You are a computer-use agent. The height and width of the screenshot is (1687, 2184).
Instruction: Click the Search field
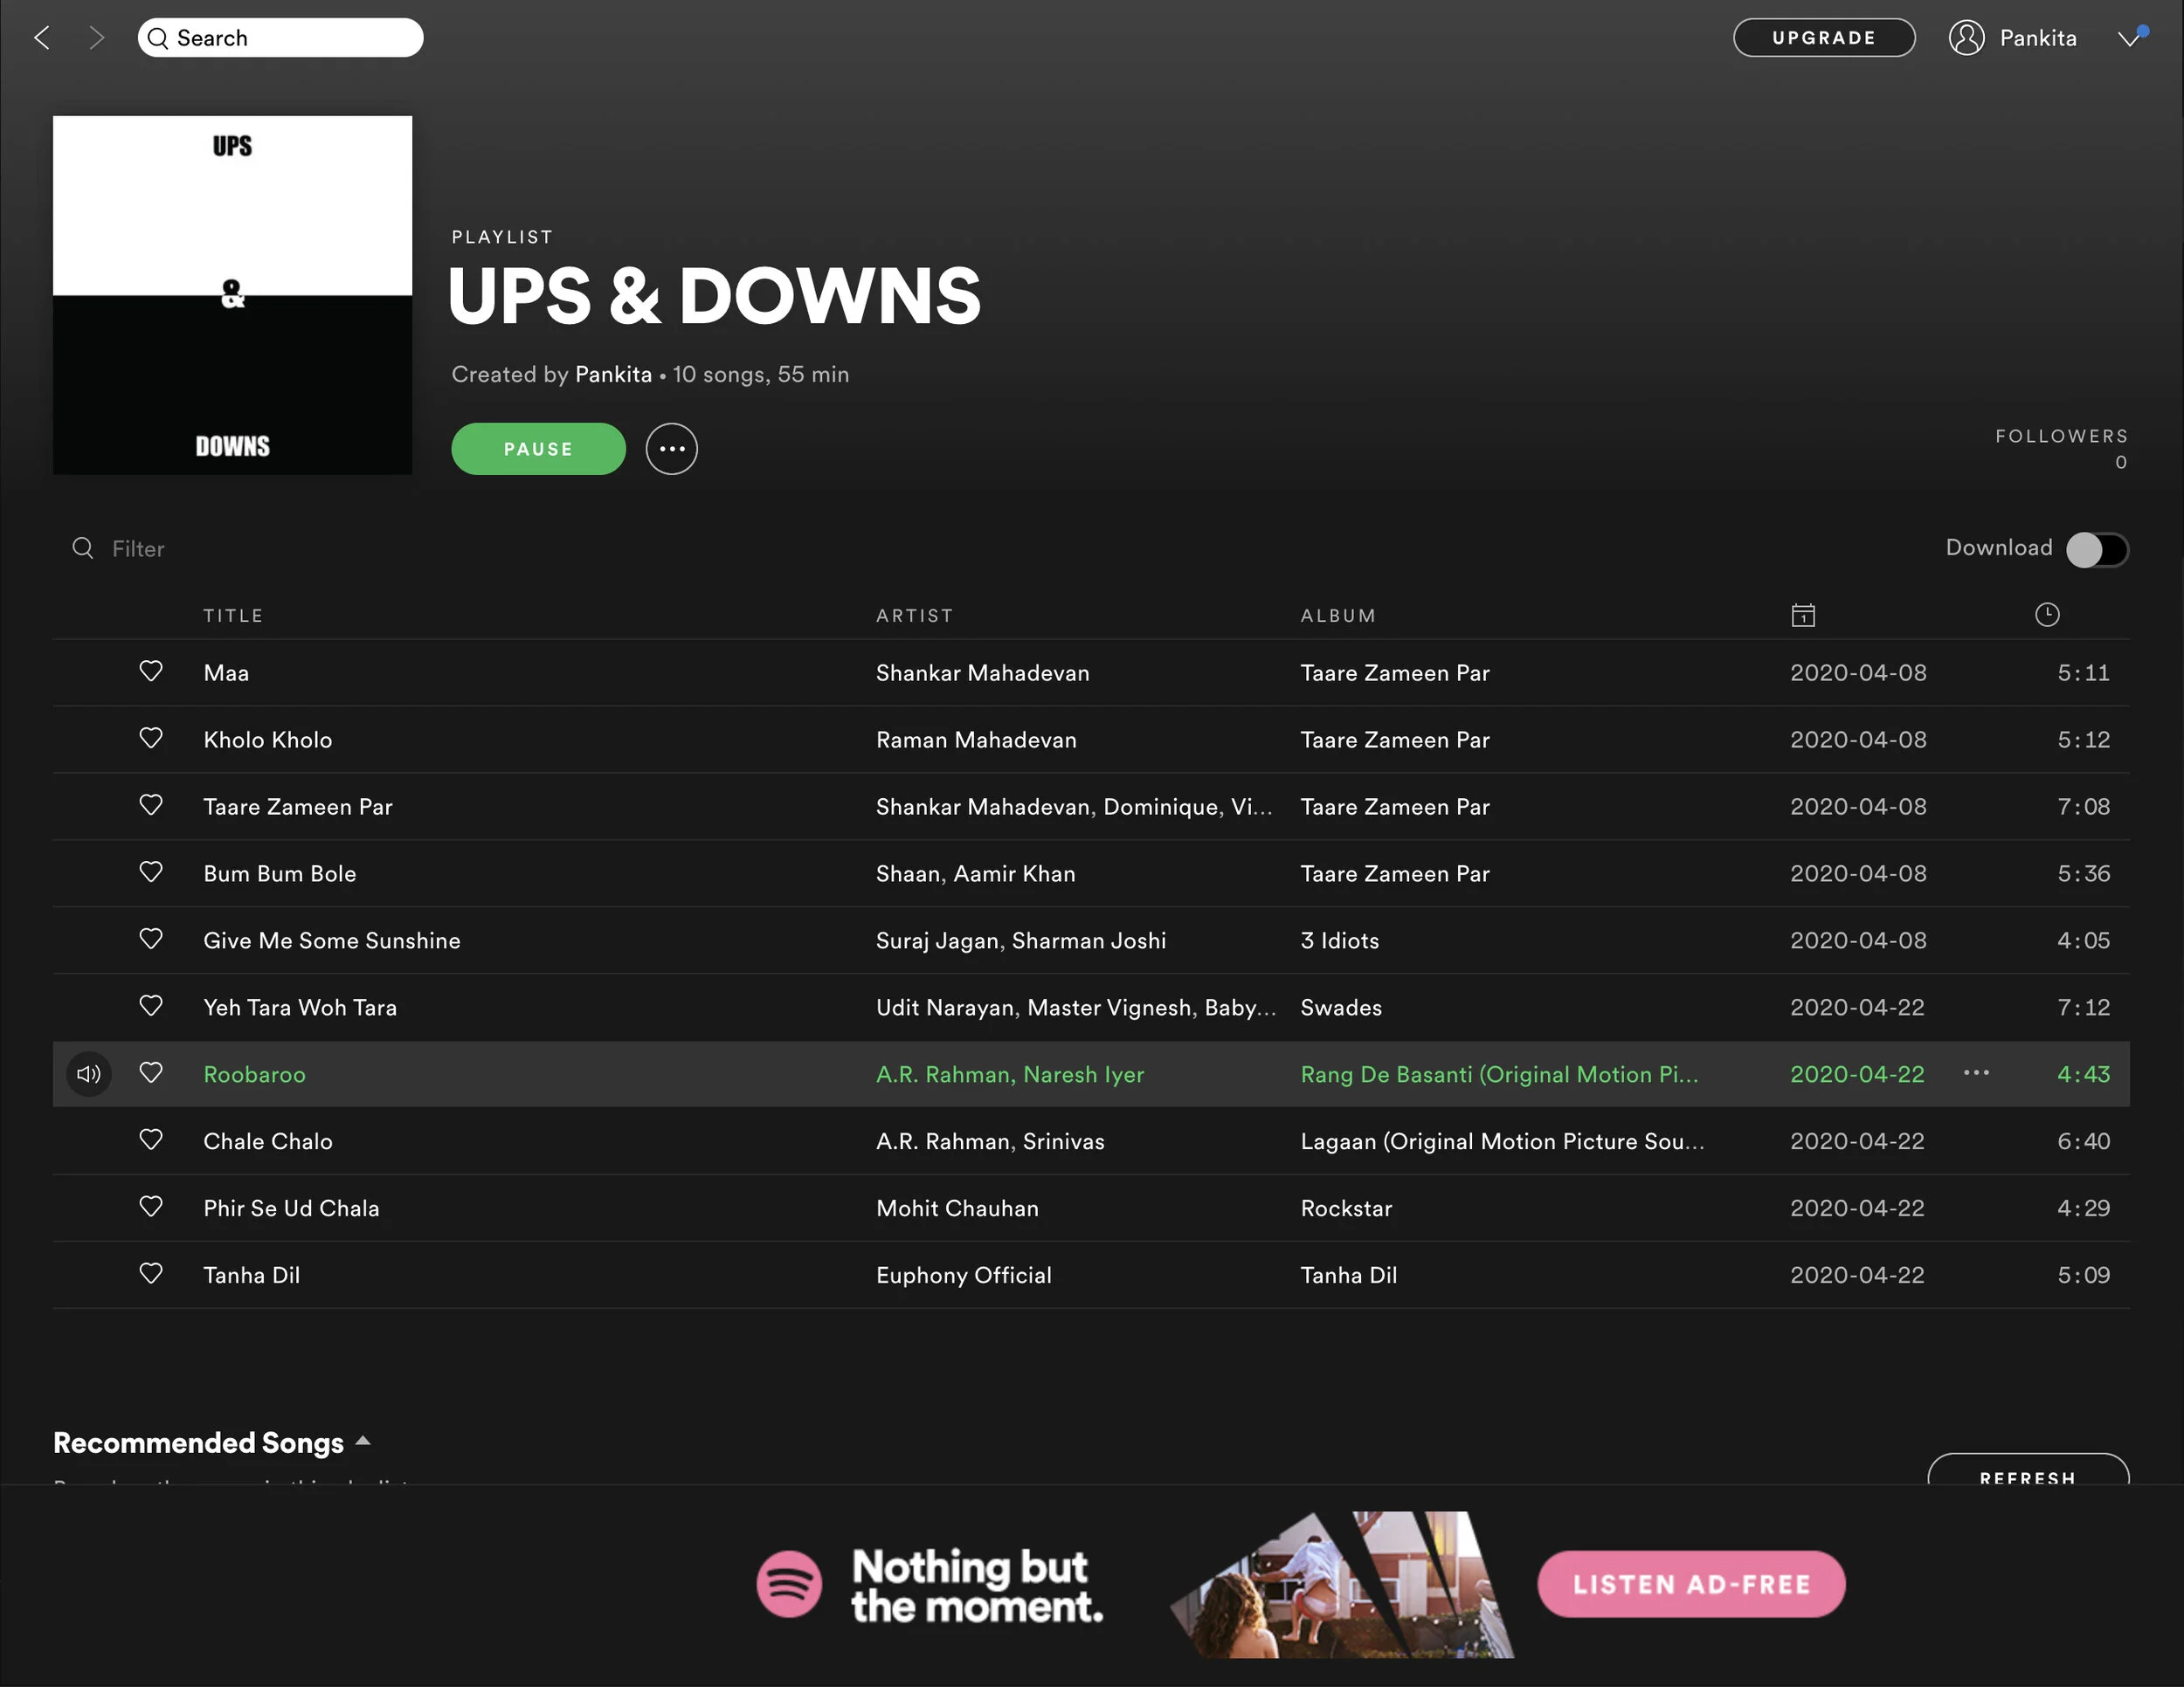click(281, 38)
